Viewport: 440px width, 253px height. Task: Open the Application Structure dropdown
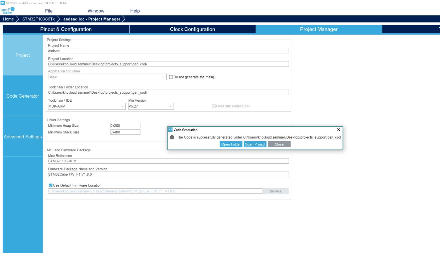[107, 77]
